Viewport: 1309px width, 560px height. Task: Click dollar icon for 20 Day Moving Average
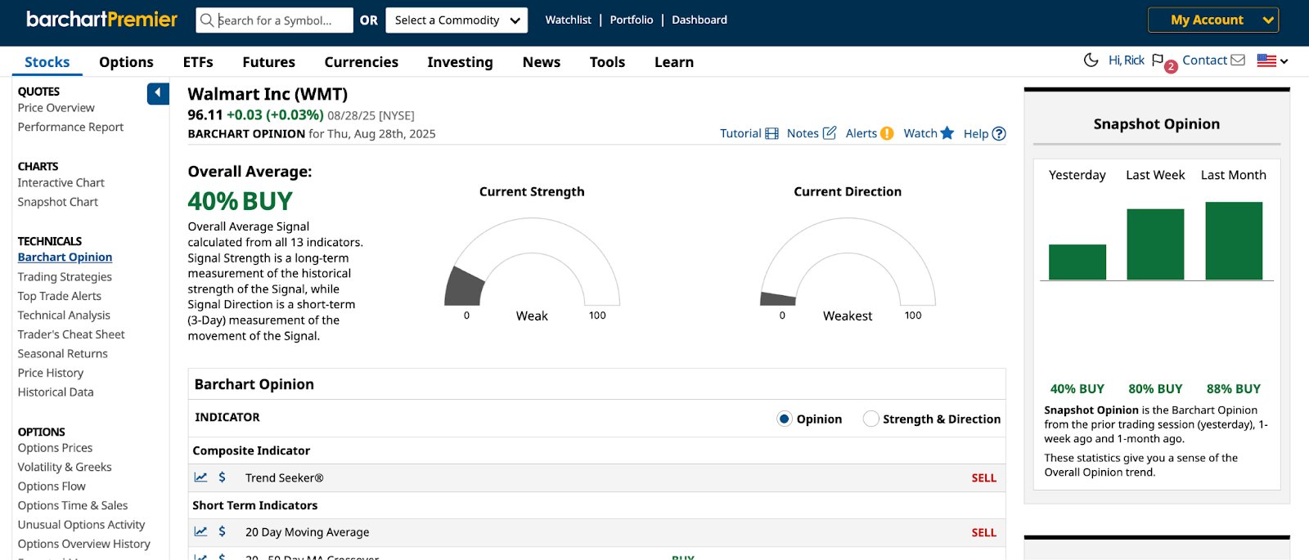pyautogui.click(x=222, y=531)
